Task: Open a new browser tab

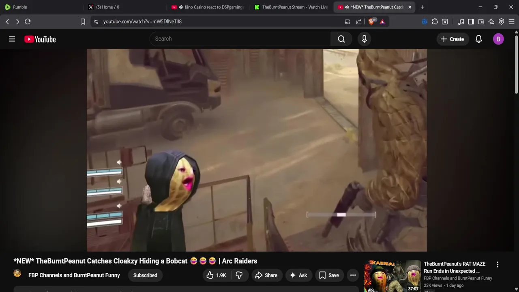Action: click(x=422, y=7)
